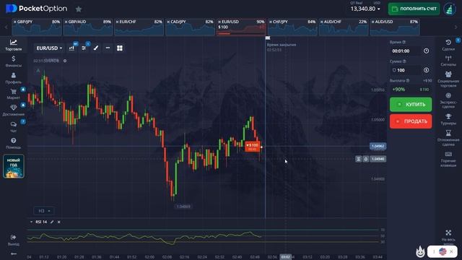The width and height of the screenshot is (462, 260).
Task: Open chart info gear settings
Action: (65, 61)
